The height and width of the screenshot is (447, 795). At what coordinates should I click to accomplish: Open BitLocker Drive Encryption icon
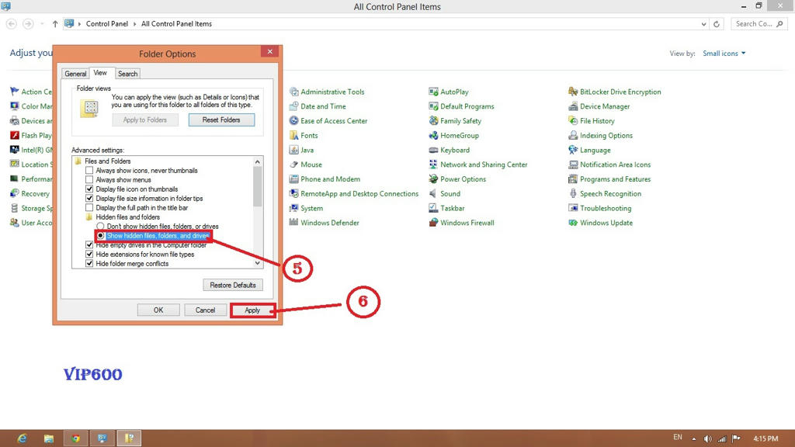pos(573,92)
